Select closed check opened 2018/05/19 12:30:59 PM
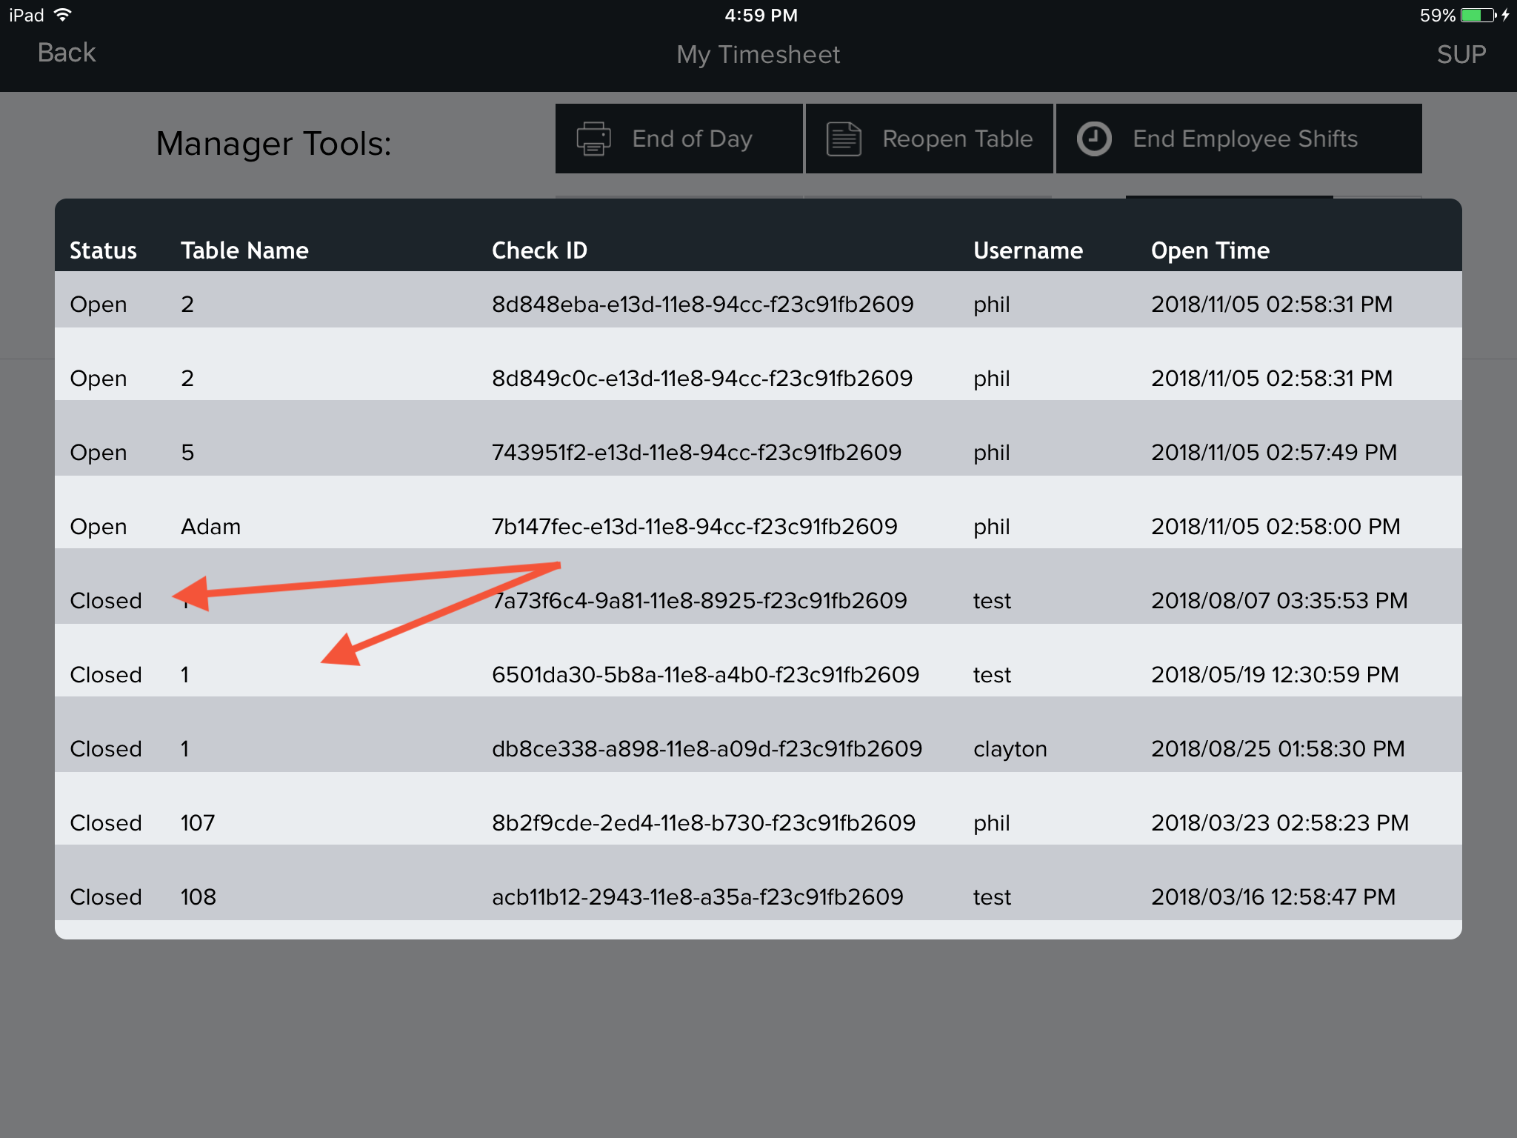 pos(1274,674)
